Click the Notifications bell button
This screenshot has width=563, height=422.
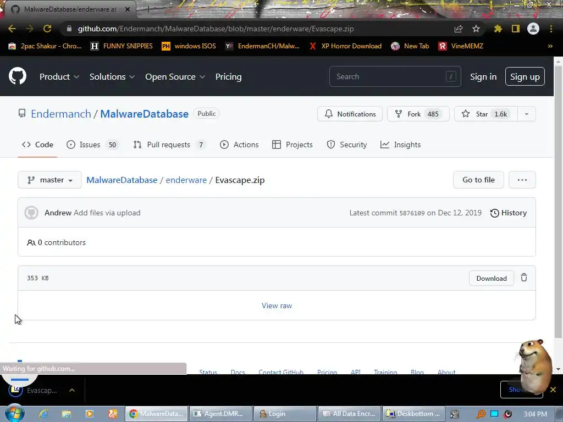pos(350,114)
